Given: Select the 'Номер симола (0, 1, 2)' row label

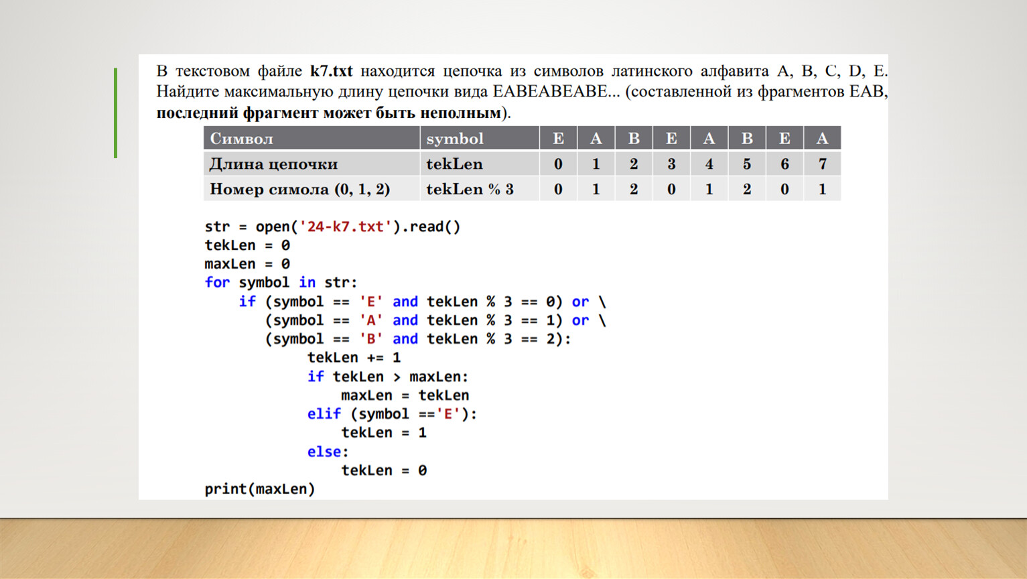Looking at the screenshot, I should pos(299,190).
